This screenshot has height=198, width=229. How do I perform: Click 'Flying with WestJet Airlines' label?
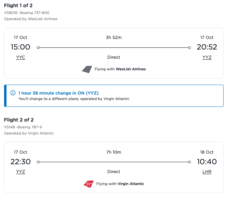coord(120,69)
